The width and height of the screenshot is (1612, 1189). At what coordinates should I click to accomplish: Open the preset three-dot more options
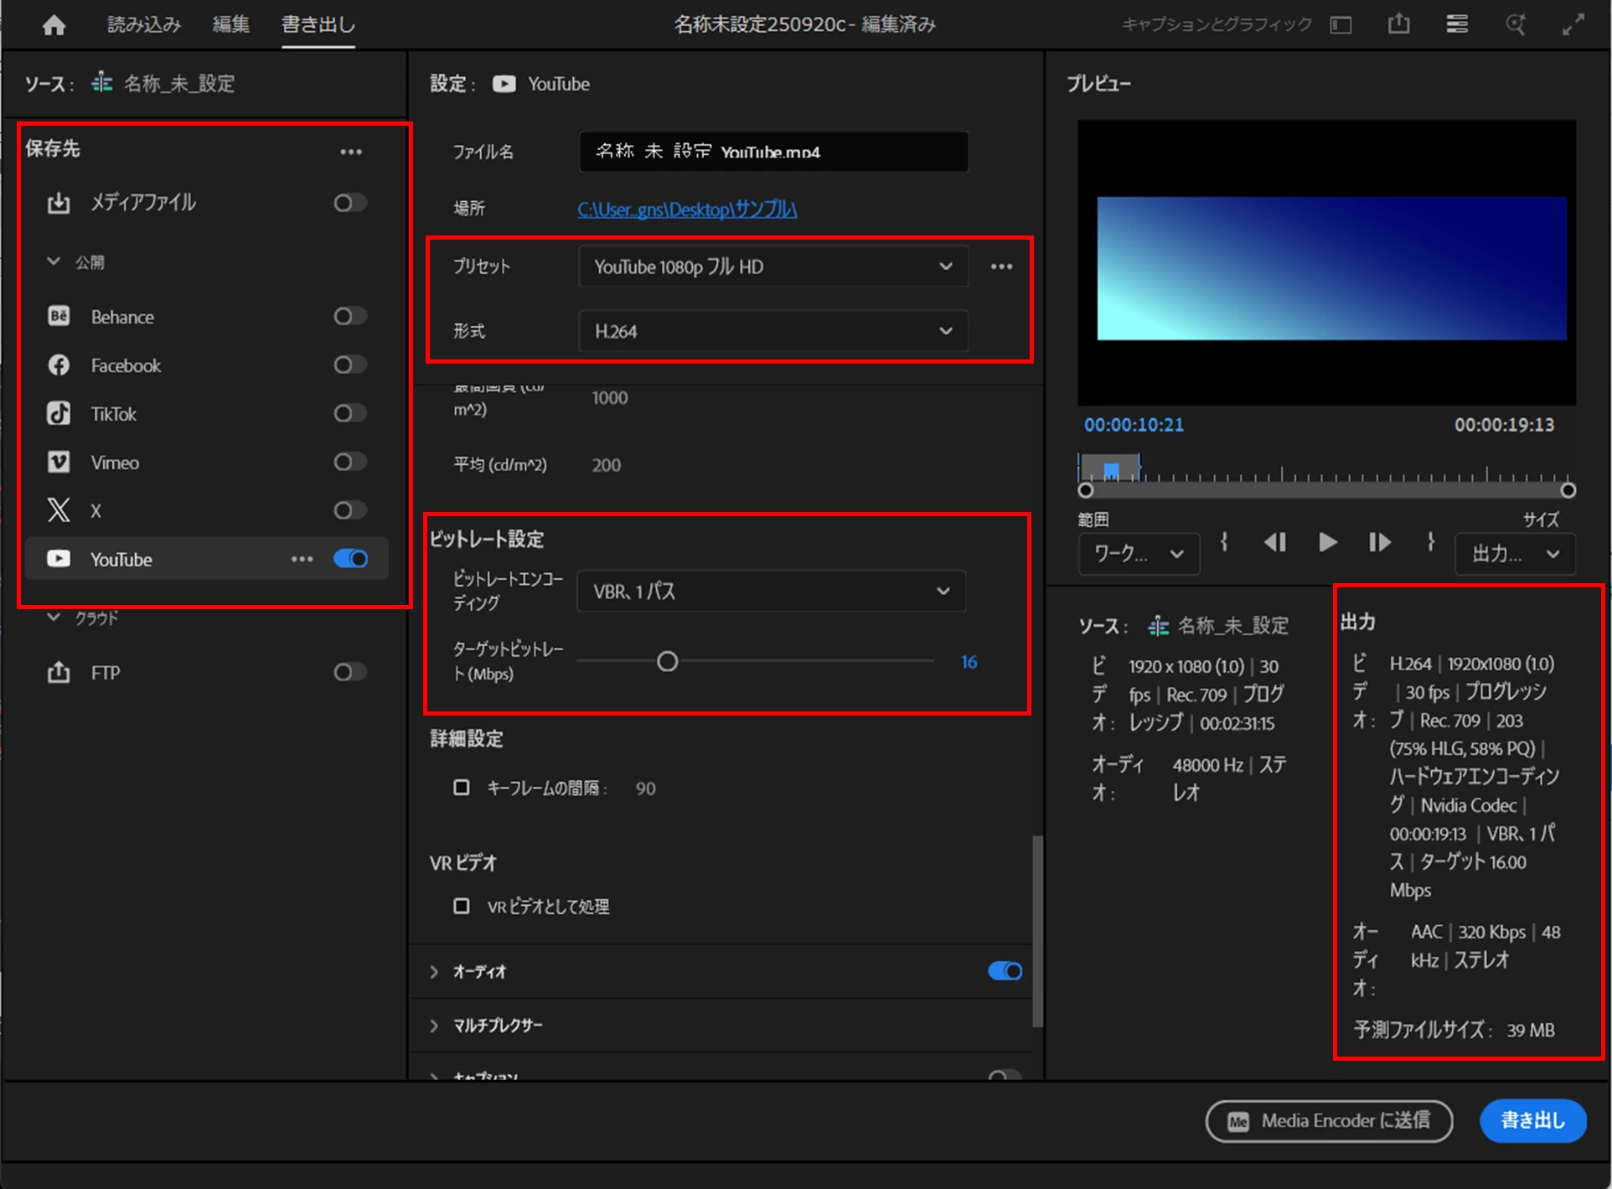(1001, 266)
